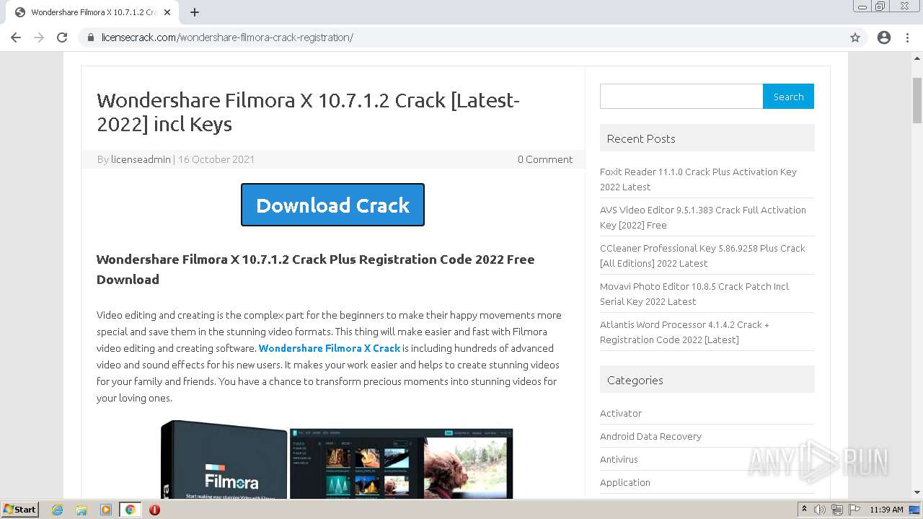Click the 11:39 AM taskbar clock
The image size is (923, 519).
pos(886,510)
